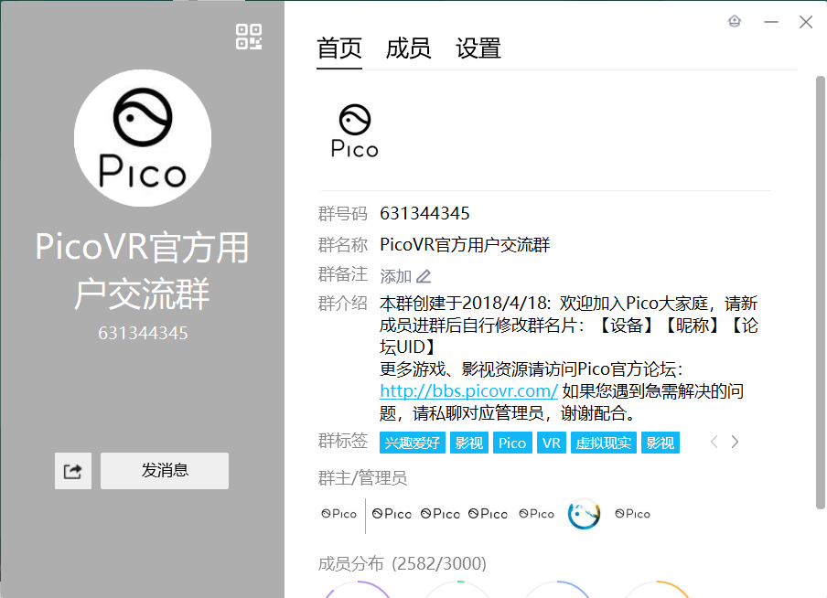
Task: Click the group number 631344345 in details
Action: point(424,214)
